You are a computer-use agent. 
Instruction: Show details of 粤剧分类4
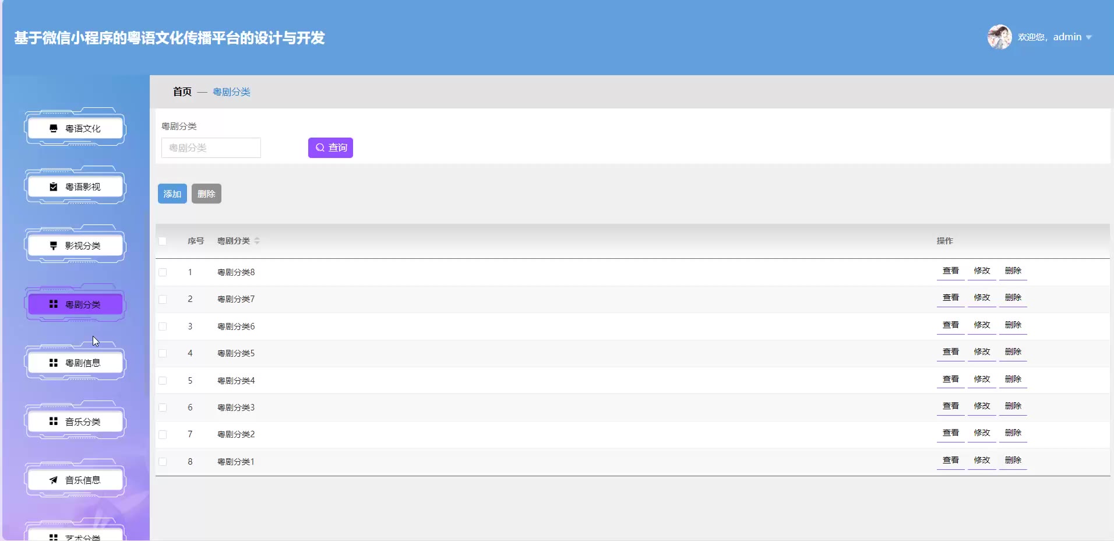(951, 380)
